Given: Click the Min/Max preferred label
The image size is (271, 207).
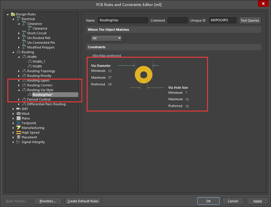Looking at the screenshot, I should tap(107, 56).
